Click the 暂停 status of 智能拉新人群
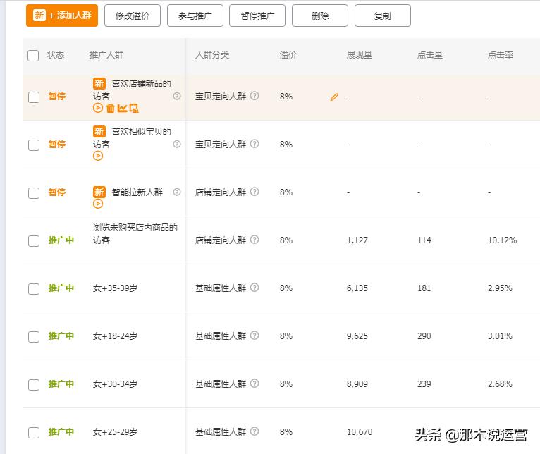 tap(57, 192)
